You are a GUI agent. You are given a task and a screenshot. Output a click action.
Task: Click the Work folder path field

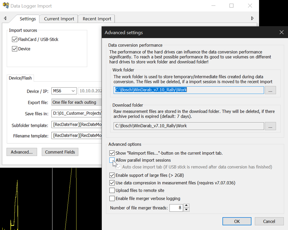(x=189, y=90)
